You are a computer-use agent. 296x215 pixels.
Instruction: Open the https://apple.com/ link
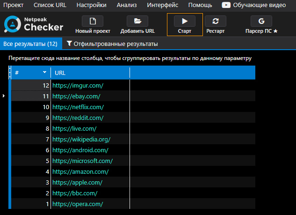pyautogui.click(x=77, y=183)
